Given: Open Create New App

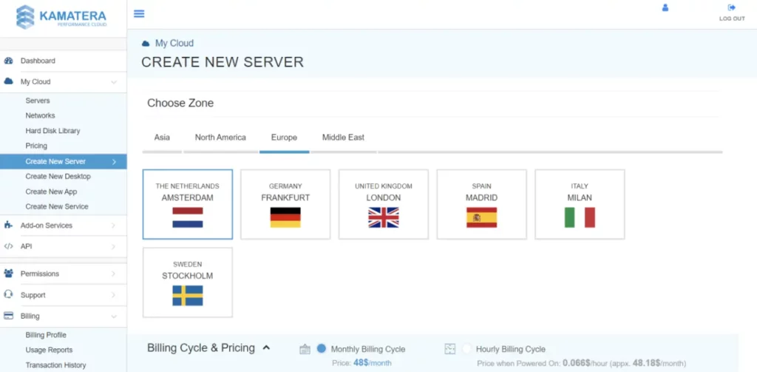Looking at the screenshot, I should coord(51,192).
